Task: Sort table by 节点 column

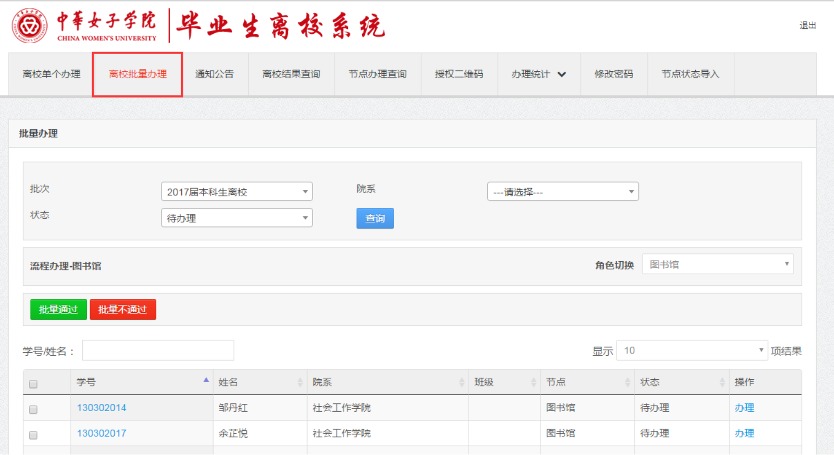Action: pos(627,382)
